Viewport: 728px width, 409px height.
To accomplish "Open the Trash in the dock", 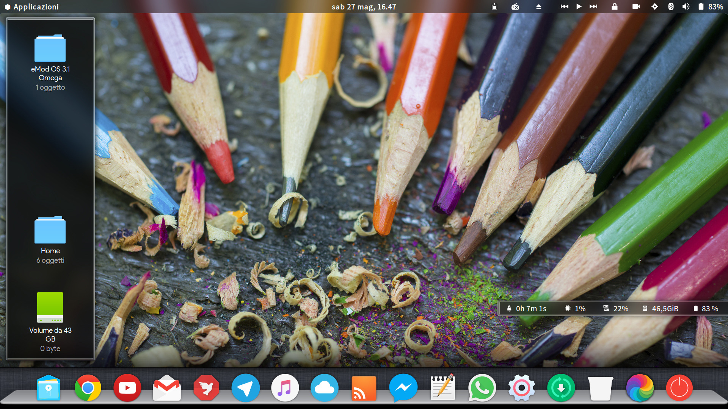I will (x=601, y=388).
